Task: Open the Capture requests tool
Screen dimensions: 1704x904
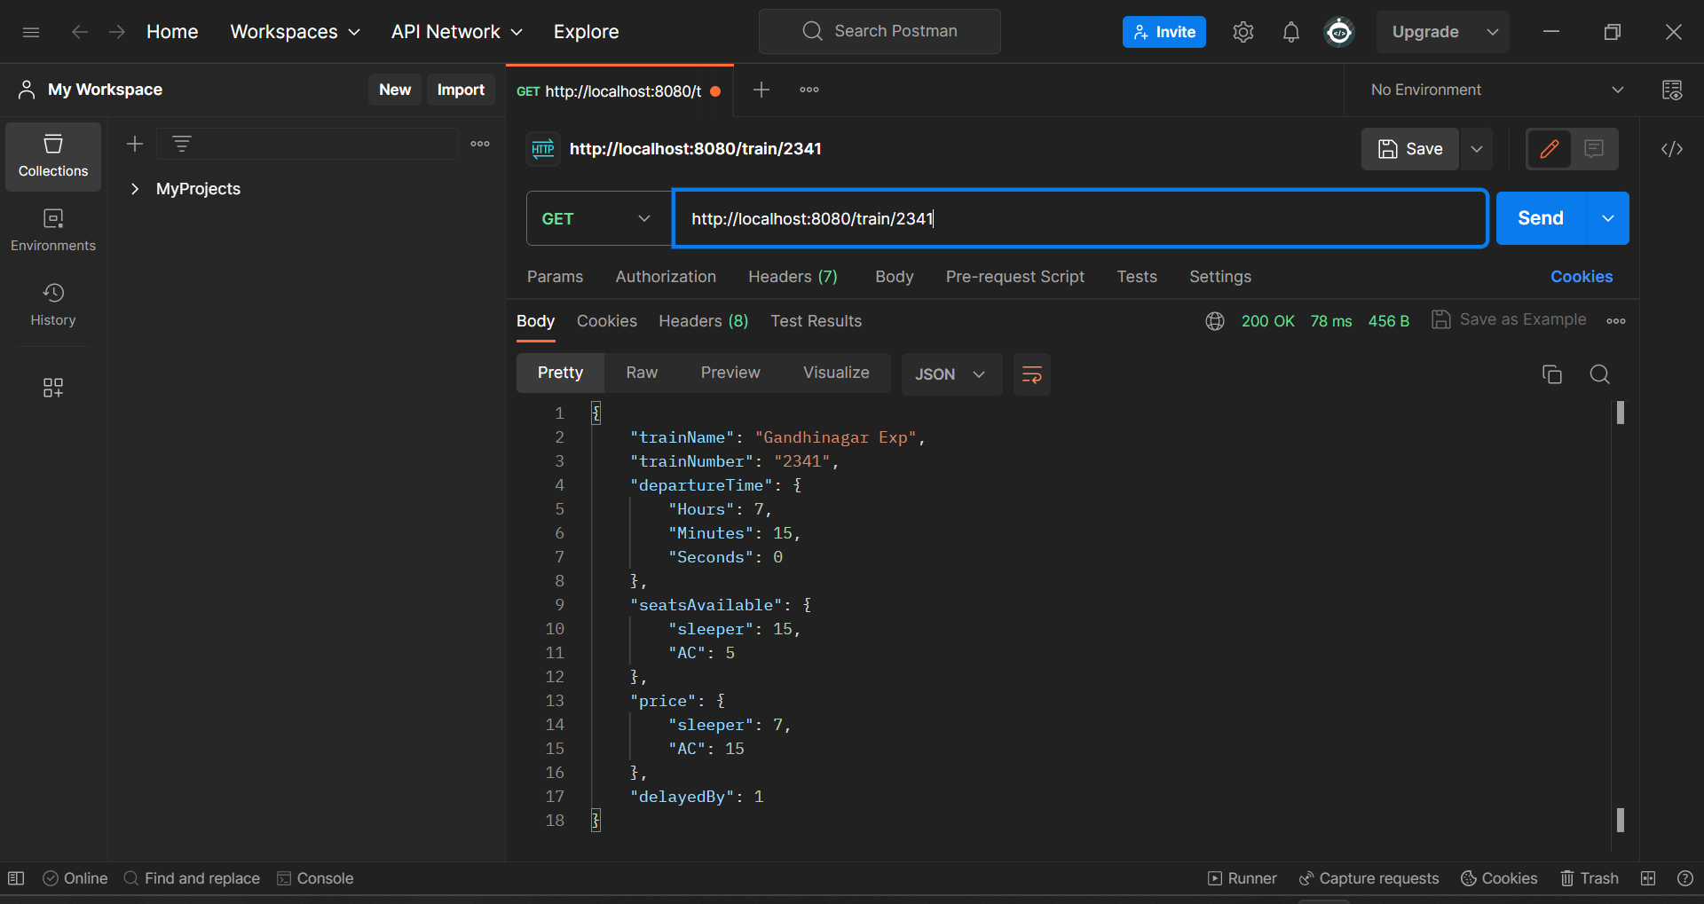Action: 1369,878
